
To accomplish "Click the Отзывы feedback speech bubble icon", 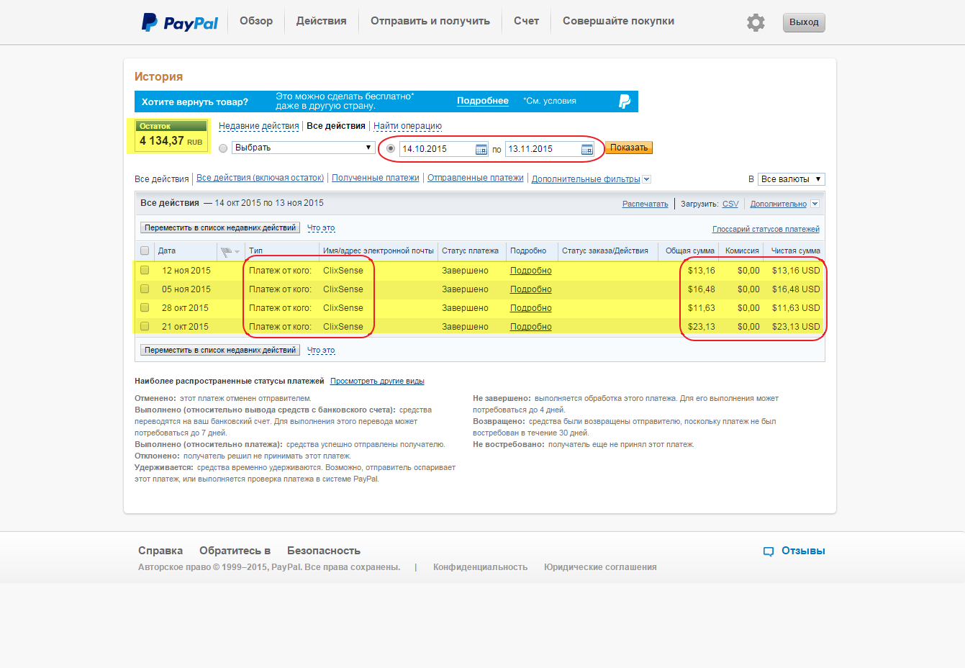I will pos(769,551).
